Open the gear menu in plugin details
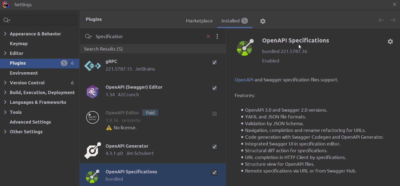The width and height of the screenshot is (400, 186). 390,41
